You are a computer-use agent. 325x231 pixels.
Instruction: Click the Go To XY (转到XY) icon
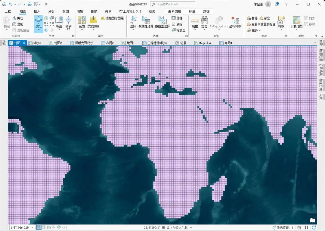(x=68, y=20)
